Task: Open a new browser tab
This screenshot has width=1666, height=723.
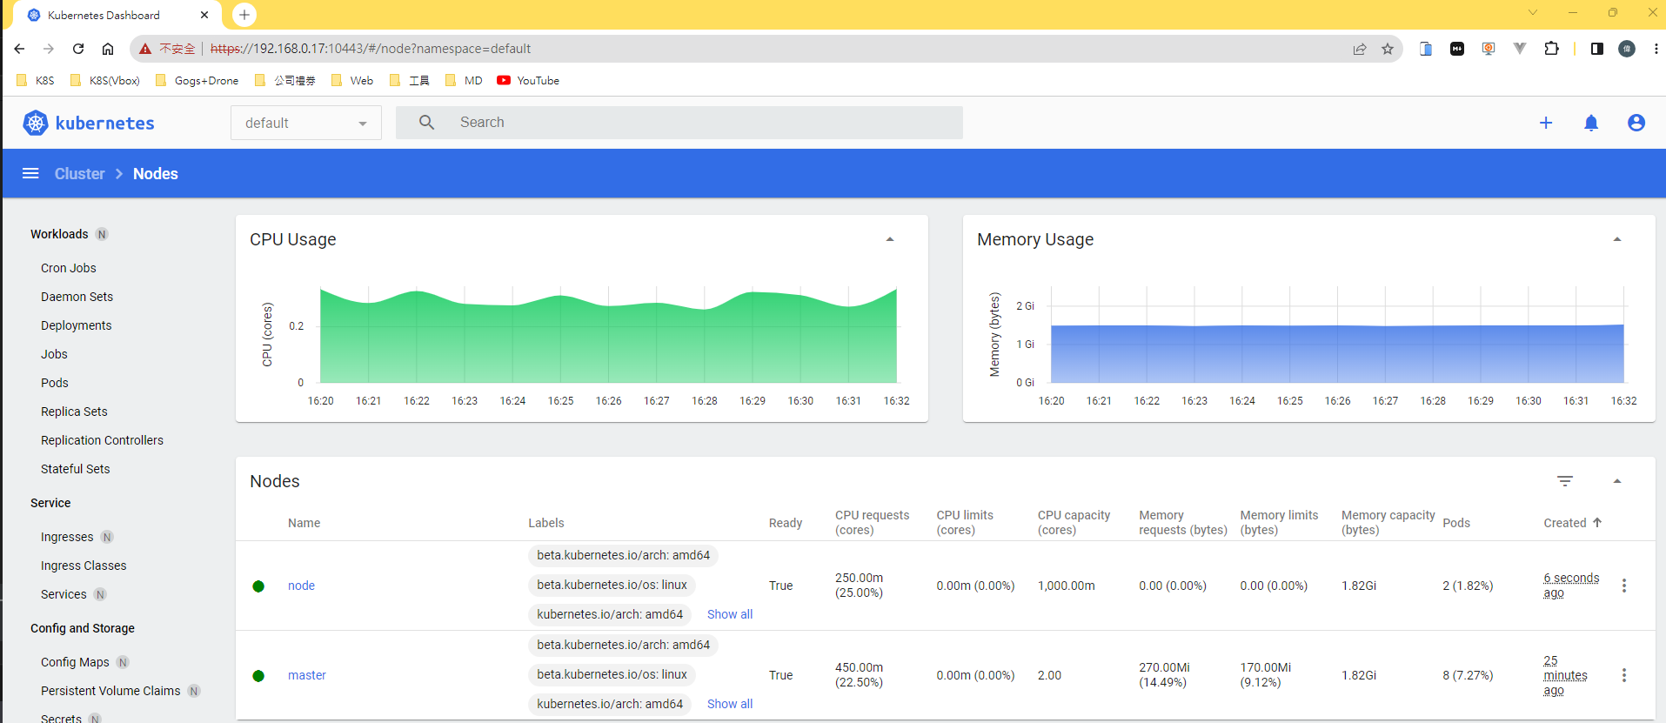Action: coord(244,15)
